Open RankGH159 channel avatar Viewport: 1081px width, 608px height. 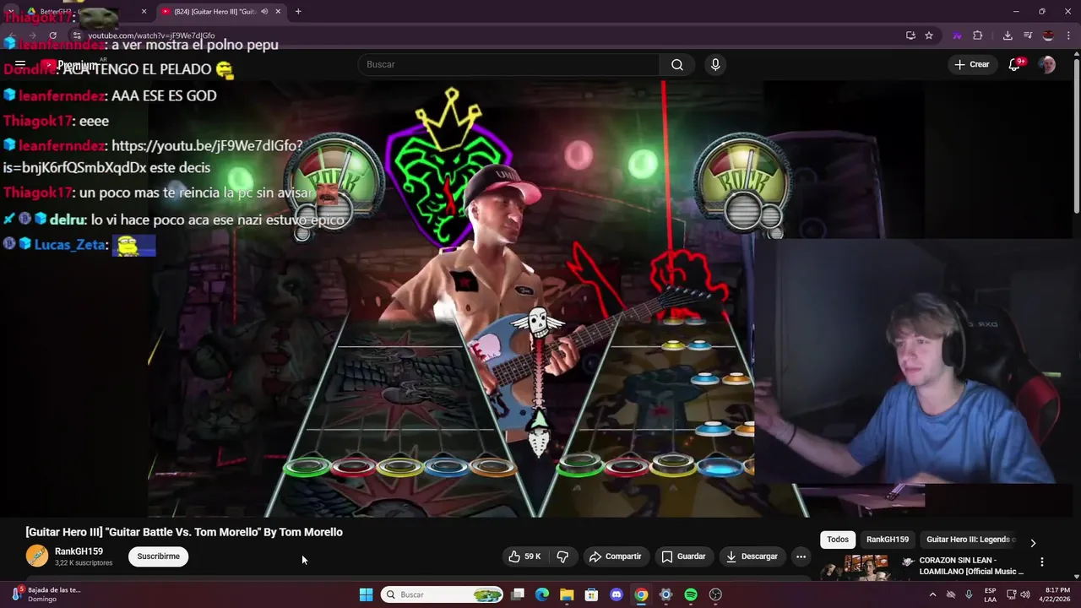(37, 556)
